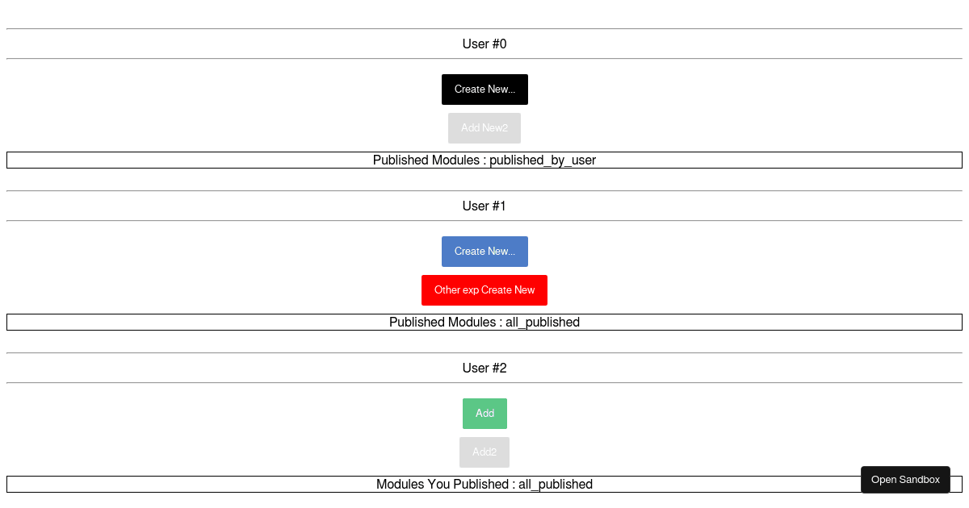Viewport: 969px width, 508px height.
Task: Click the gray Add2 button
Action: point(484,452)
